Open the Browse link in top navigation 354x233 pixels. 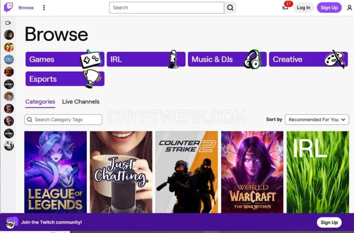26,8
